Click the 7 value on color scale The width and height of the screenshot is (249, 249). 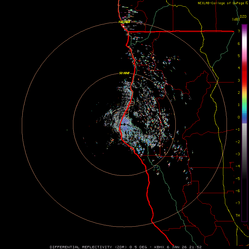pos(239,31)
